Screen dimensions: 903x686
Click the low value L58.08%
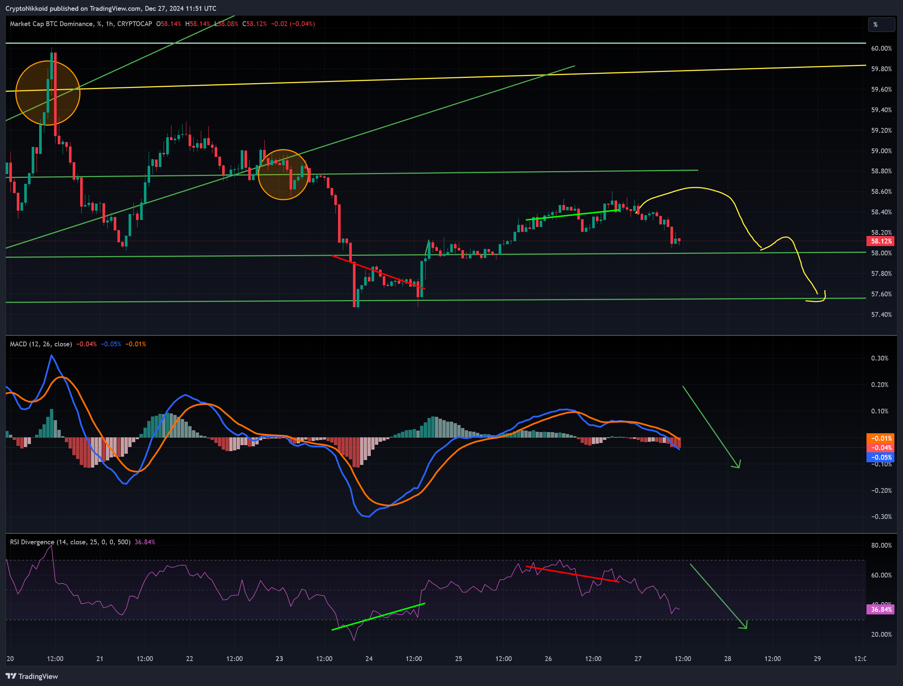pyautogui.click(x=226, y=24)
